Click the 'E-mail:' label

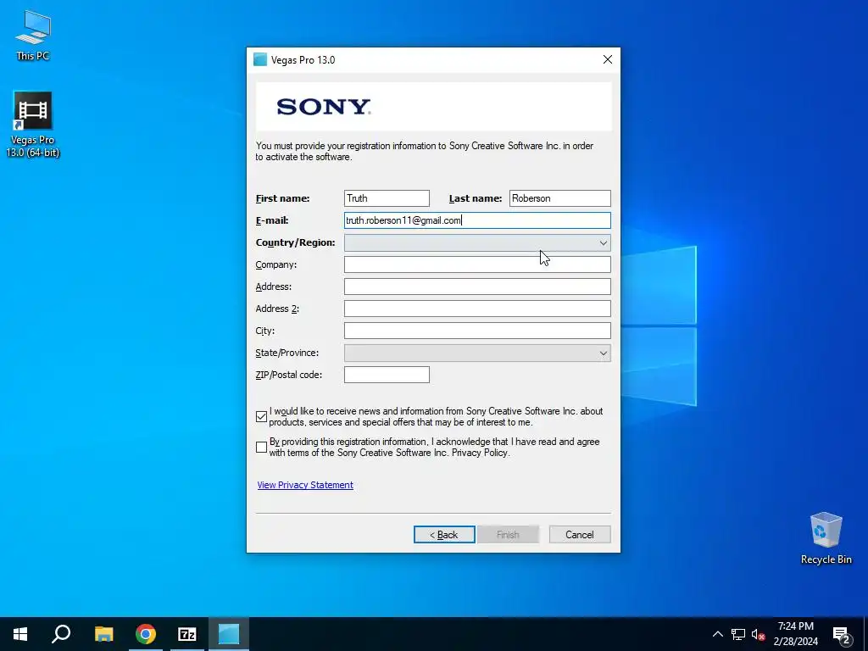click(x=272, y=220)
